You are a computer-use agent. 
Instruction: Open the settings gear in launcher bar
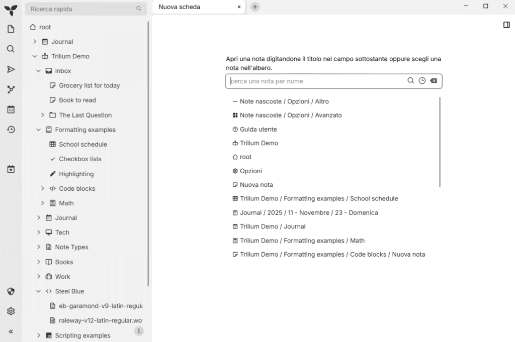[11, 311]
